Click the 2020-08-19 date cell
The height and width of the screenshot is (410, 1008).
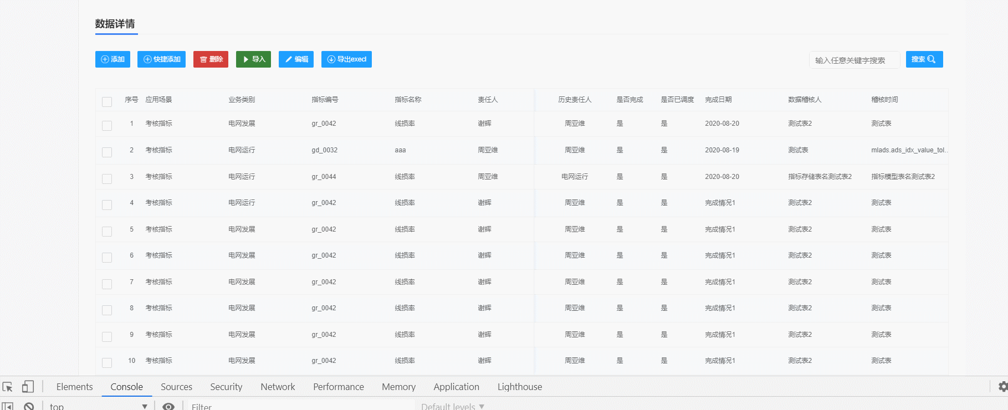pyautogui.click(x=722, y=150)
